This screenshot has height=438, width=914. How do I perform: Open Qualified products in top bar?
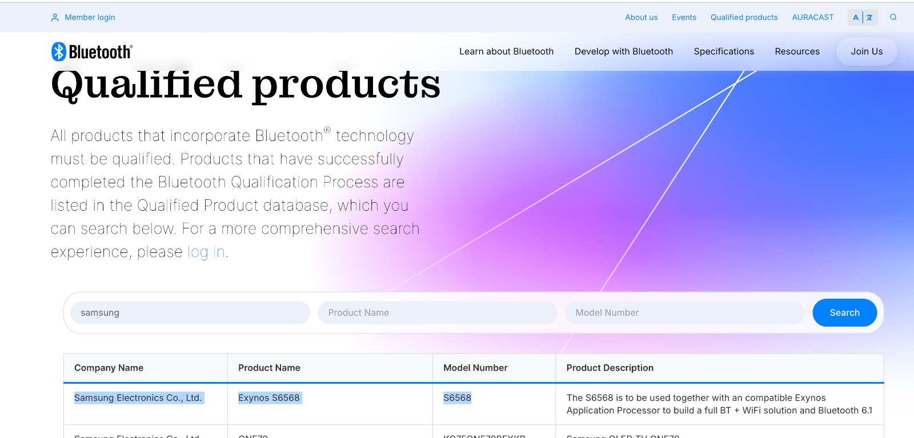click(744, 18)
